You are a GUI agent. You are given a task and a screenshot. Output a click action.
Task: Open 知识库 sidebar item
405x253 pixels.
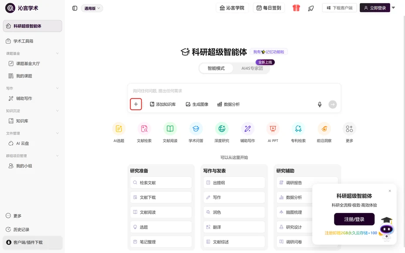(33, 121)
